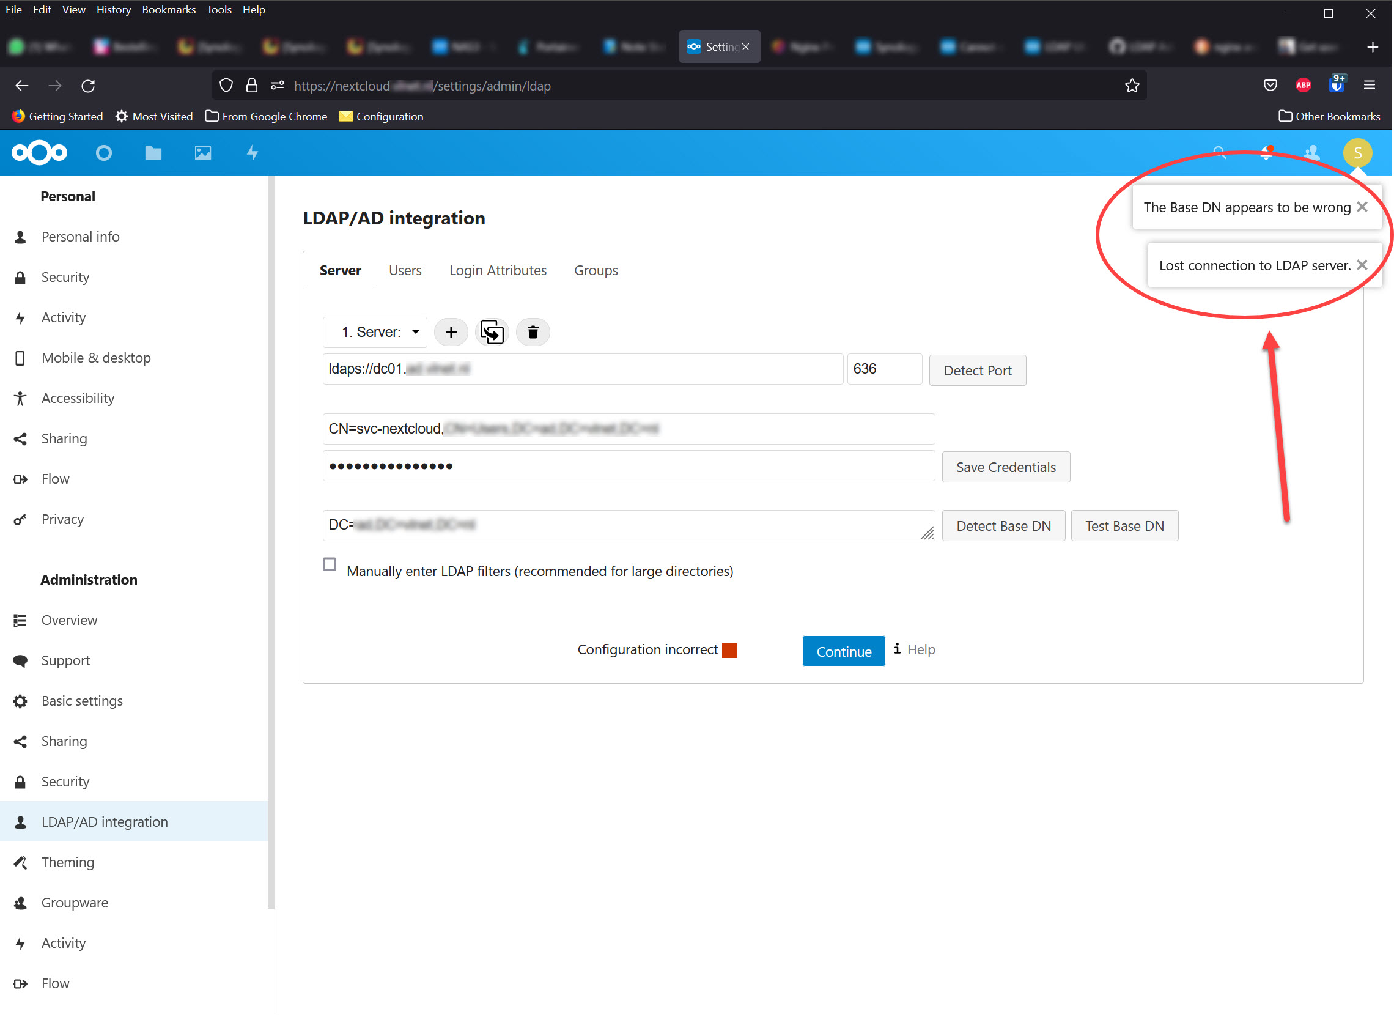Open the History menu
This screenshot has width=1394, height=1020.
click(x=114, y=10)
